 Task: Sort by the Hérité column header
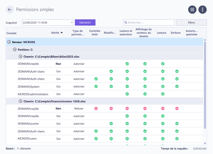pos(55,33)
